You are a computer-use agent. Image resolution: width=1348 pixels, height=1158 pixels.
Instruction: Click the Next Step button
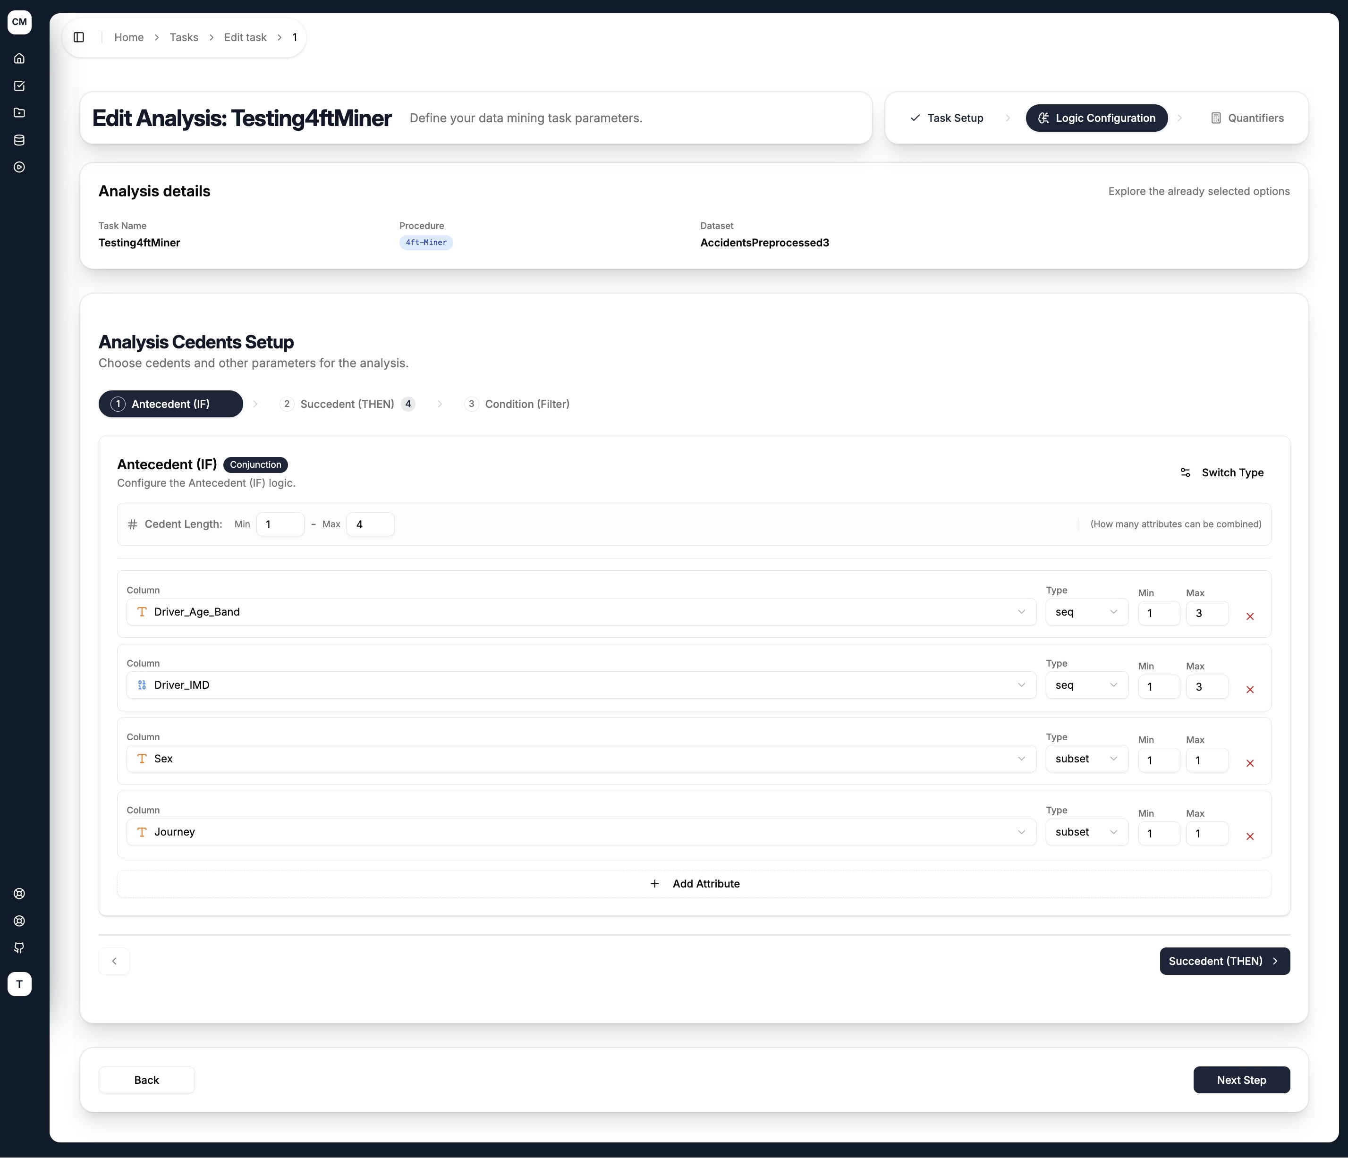click(x=1241, y=1080)
